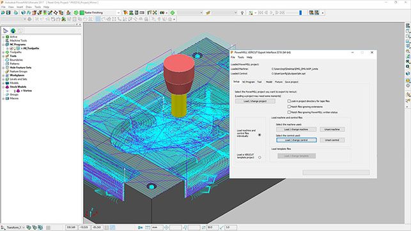Open the Tools menu in VERICUT dialog
Screen dimensions: 411x231
pyautogui.click(x=240, y=57)
